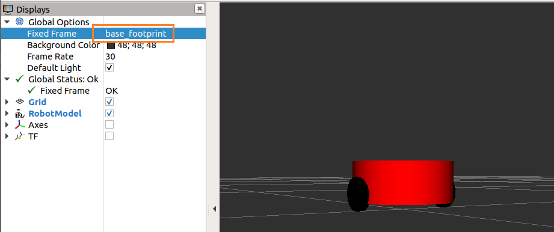
Task: Select the RobotModel display label
Action: (x=55, y=114)
